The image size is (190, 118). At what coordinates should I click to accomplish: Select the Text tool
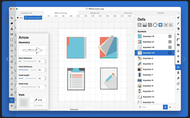(x=12, y=29)
